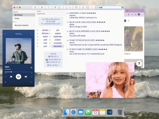Toggle shuffle in the music player
Screen dimensions: 159x119
tap(6, 77)
